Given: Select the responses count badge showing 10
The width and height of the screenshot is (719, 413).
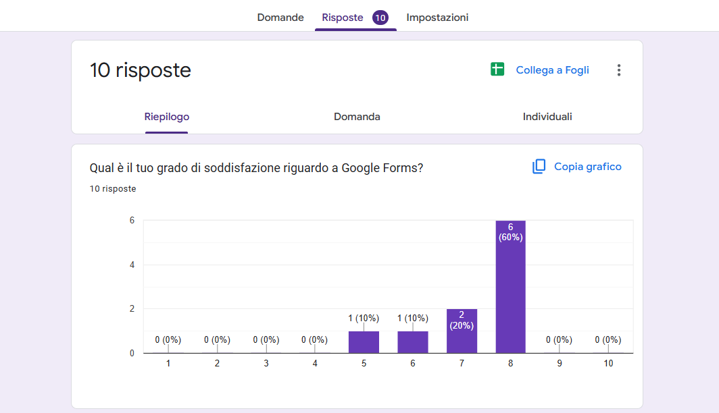Looking at the screenshot, I should 379,17.
